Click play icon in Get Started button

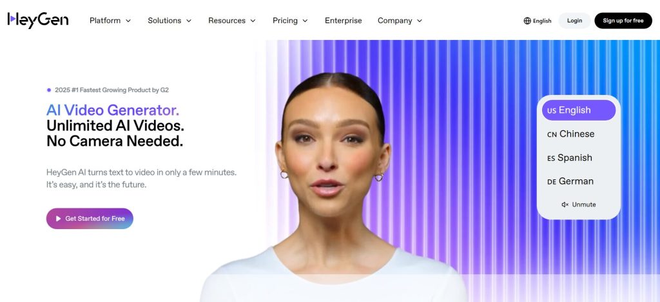[59, 219]
